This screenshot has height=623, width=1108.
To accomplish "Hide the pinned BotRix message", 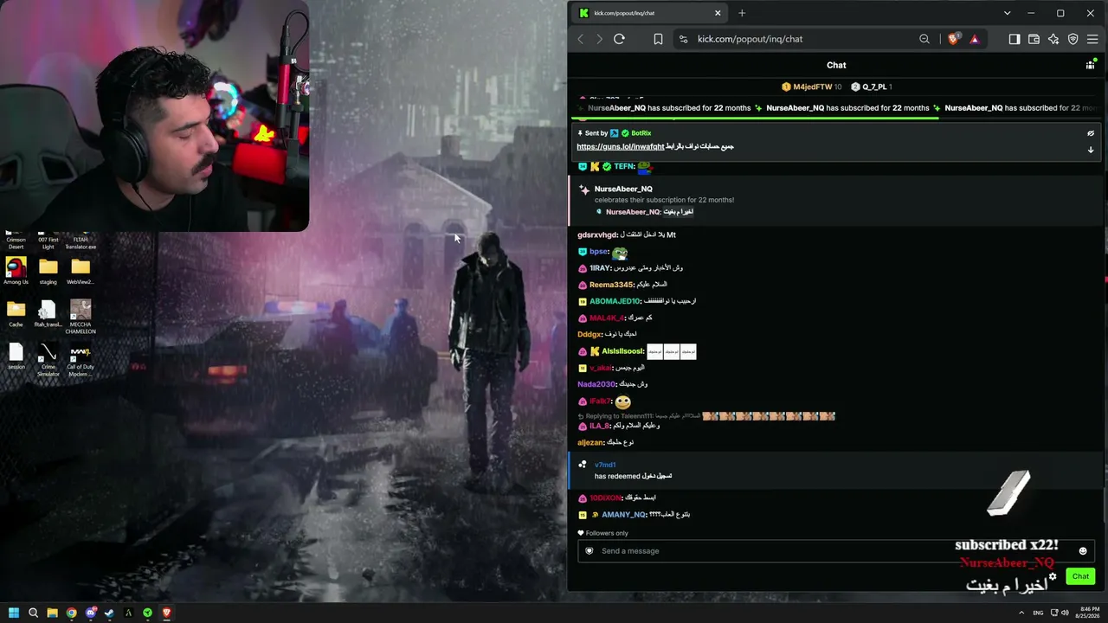I will [x=1091, y=133].
